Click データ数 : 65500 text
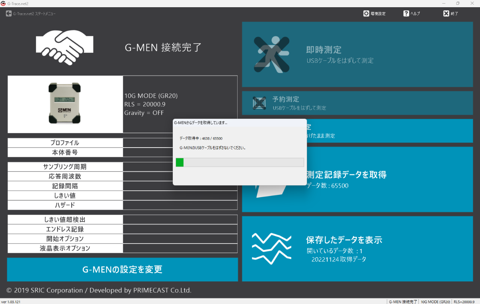The height and width of the screenshot is (304, 480). tap(327, 186)
